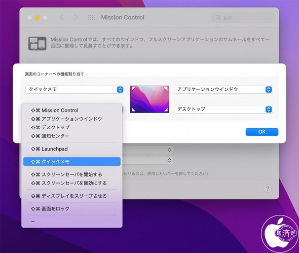The height and width of the screenshot is (253, 299).
Task: Open the デスクトップ corner dropdown
Action: coord(223,109)
